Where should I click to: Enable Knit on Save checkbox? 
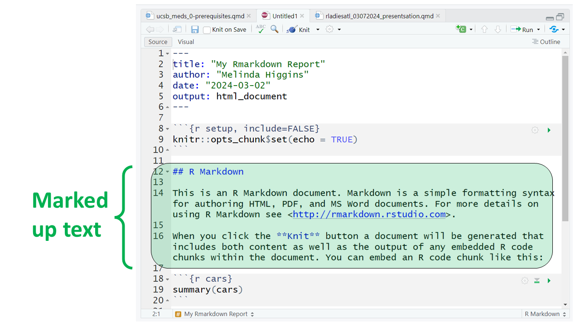[x=207, y=30]
